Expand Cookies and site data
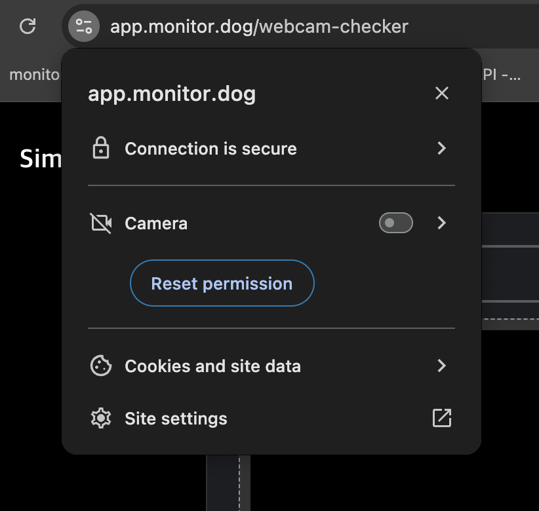Screen dimensions: 539x511 pos(441,366)
